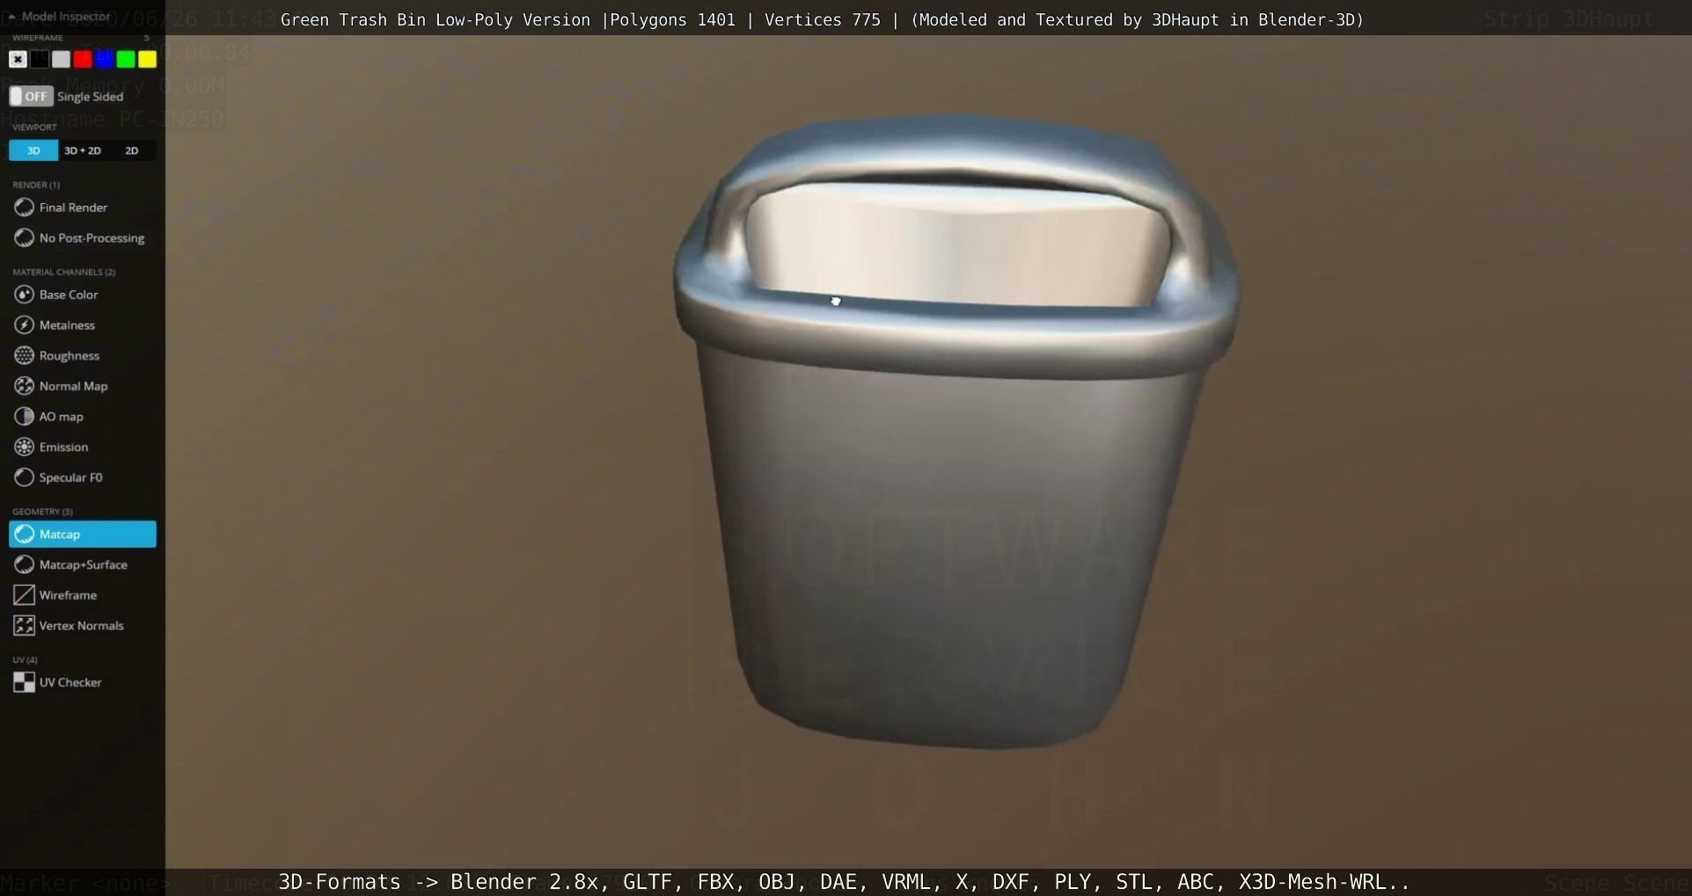1692x896 pixels.
Task: Click the Model Inspector title text
Action: click(66, 17)
